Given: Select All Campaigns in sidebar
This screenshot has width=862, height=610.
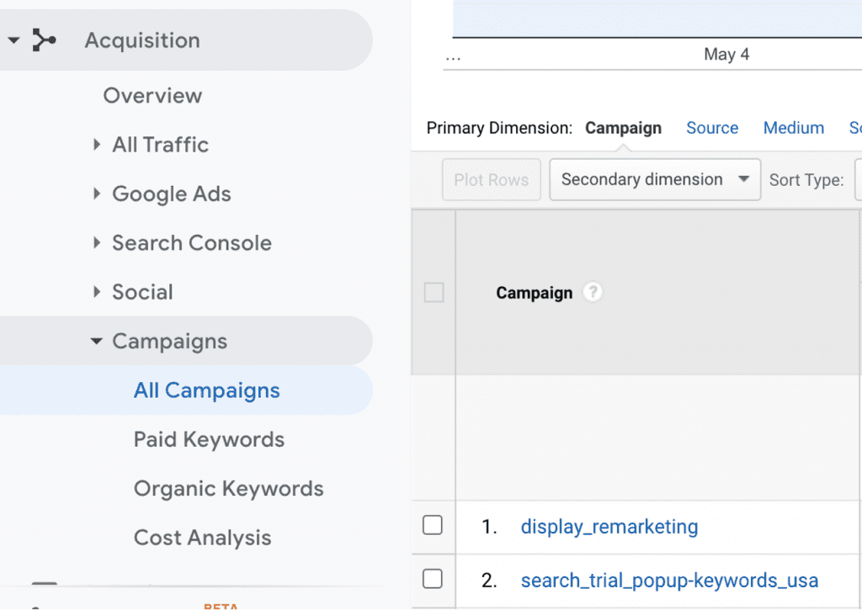Looking at the screenshot, I should pyautogui.click(x=206, y=390).
